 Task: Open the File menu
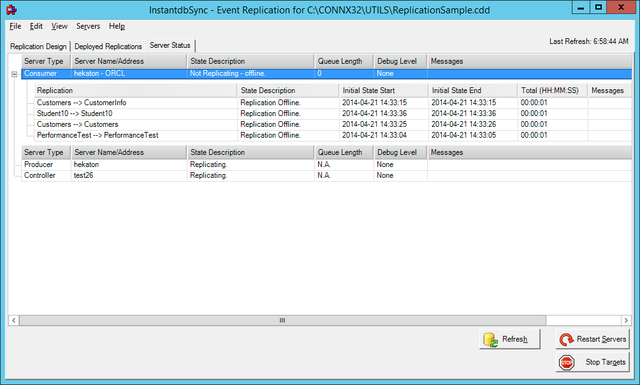coord(15,26)
